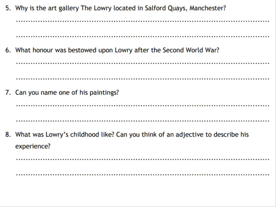Click second answer line under question 5
276x207 pixels.
click(x=143, y=37)
